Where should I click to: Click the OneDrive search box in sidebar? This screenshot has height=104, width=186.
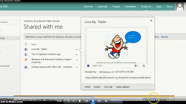click(9, 22)
